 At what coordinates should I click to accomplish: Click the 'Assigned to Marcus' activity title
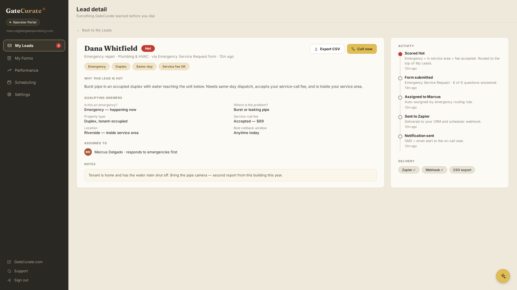coord(423,97)
